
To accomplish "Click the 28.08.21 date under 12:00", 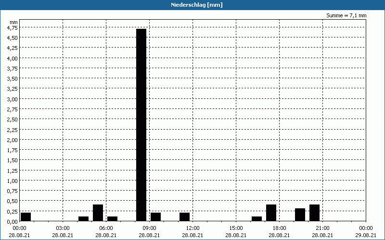I will coord(192,235).
